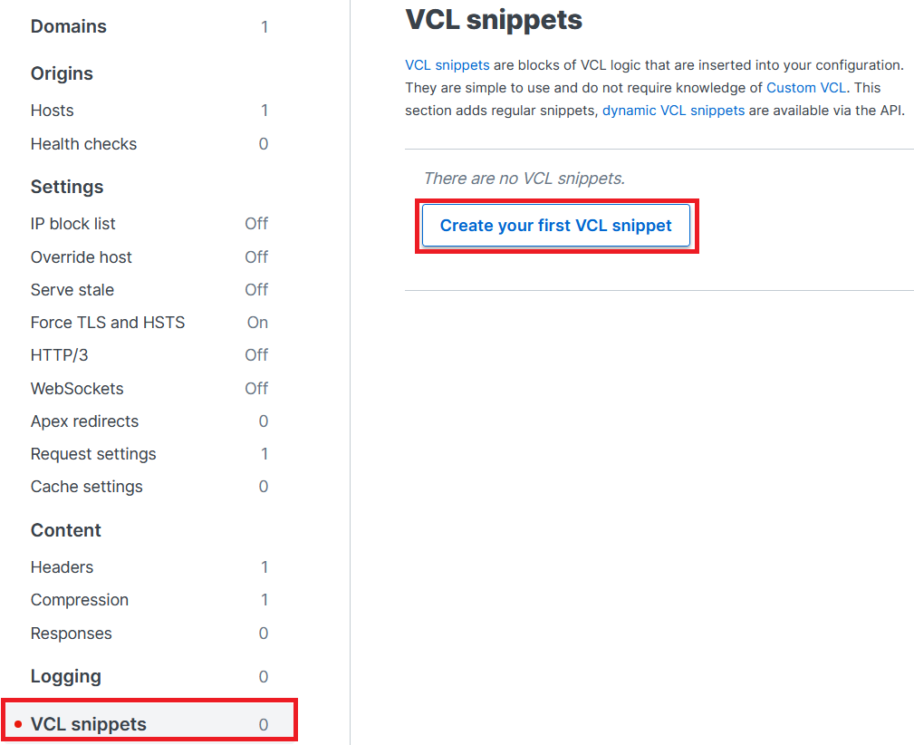Toggle the IP block list setting
The image size is (914, 745).
(x=72, y=223)
